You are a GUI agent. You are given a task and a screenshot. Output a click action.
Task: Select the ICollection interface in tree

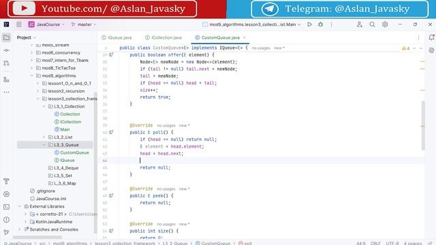click(x=67, y=122)
